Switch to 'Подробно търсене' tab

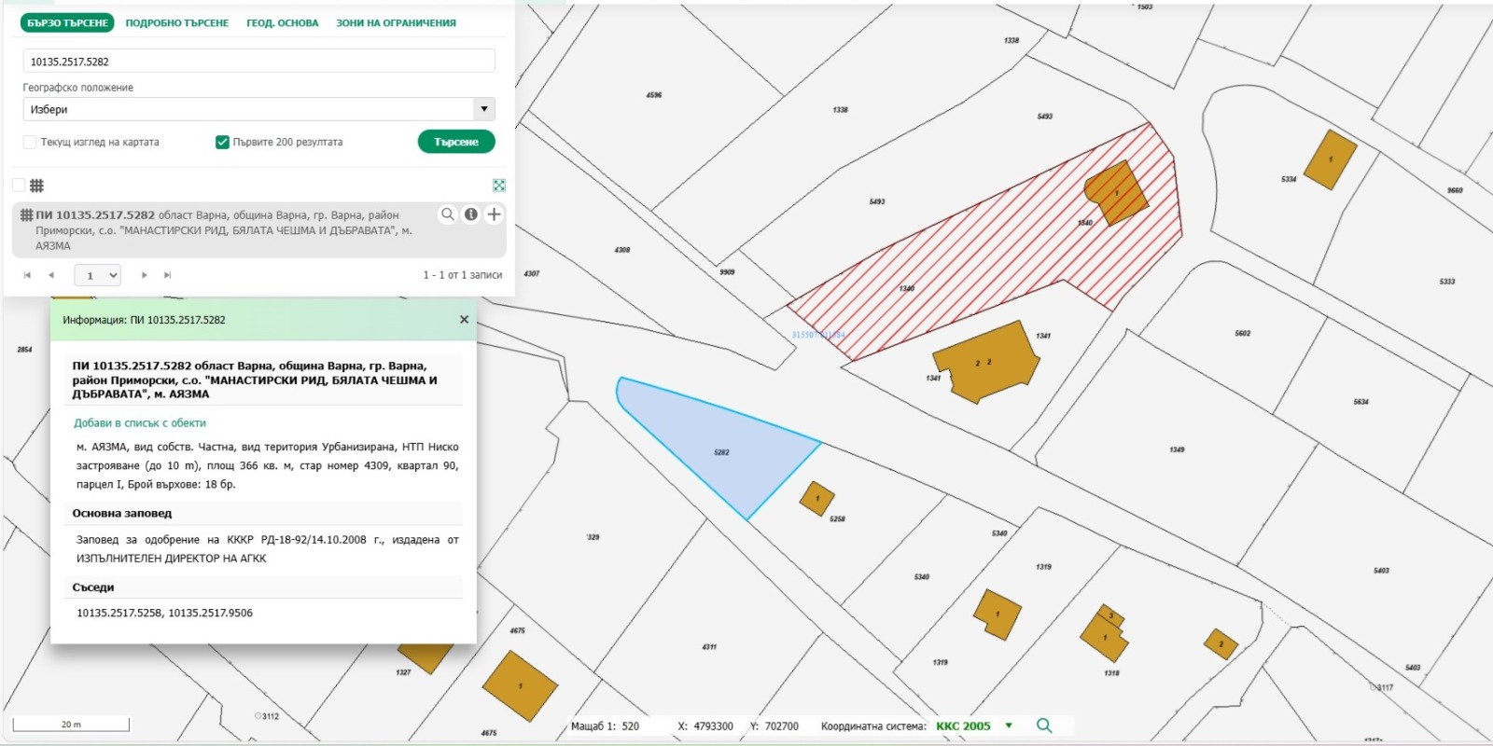coord(176,23)
